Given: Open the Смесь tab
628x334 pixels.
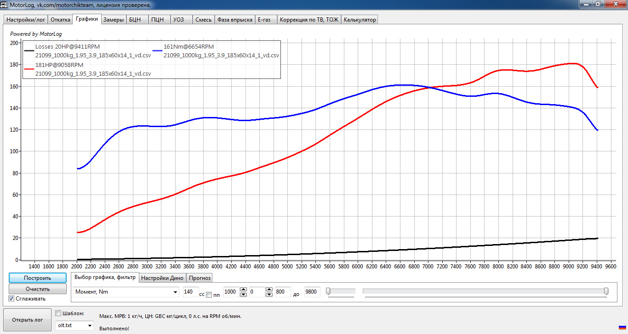Looking at the screenshot, I should point(203,20).
